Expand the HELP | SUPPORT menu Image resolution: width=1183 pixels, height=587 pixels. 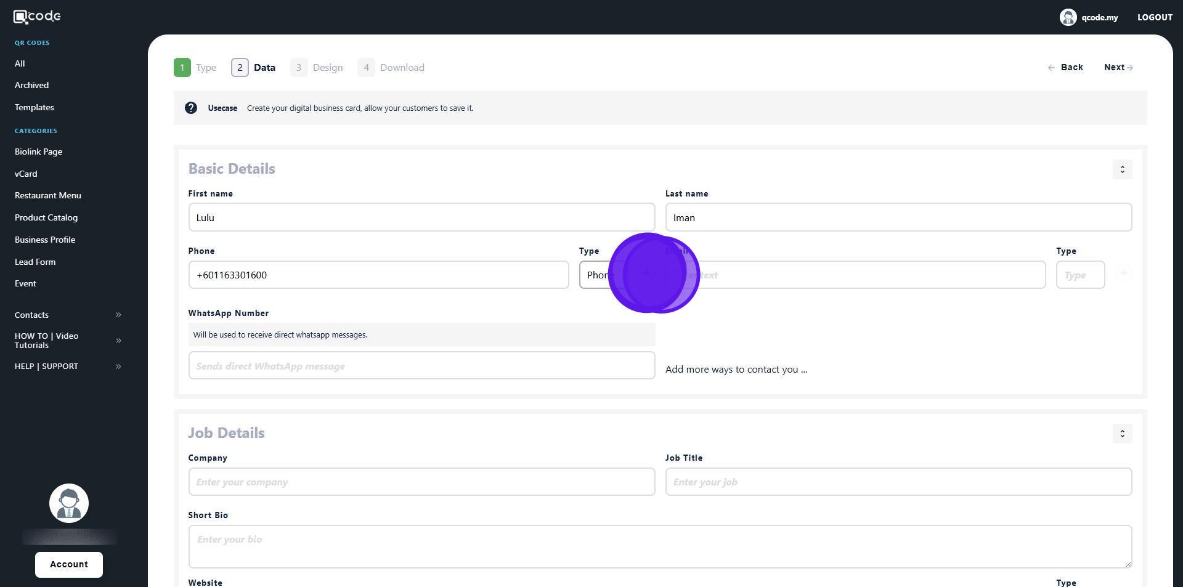pyautogui.click(x=118, y=366)
